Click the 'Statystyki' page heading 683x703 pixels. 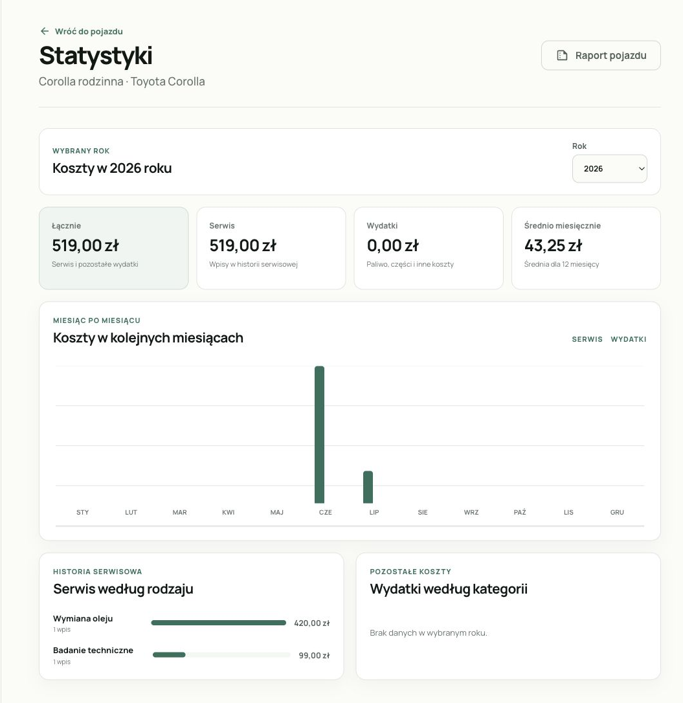[x=96, y=56]
